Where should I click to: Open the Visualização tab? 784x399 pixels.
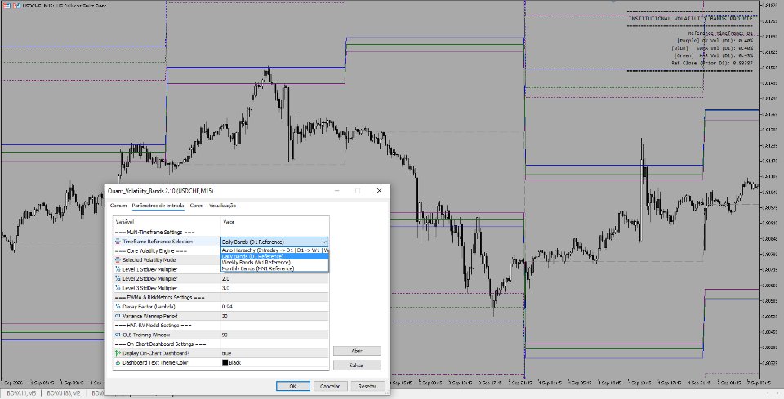pyautogui.click(x=222, y=206)
